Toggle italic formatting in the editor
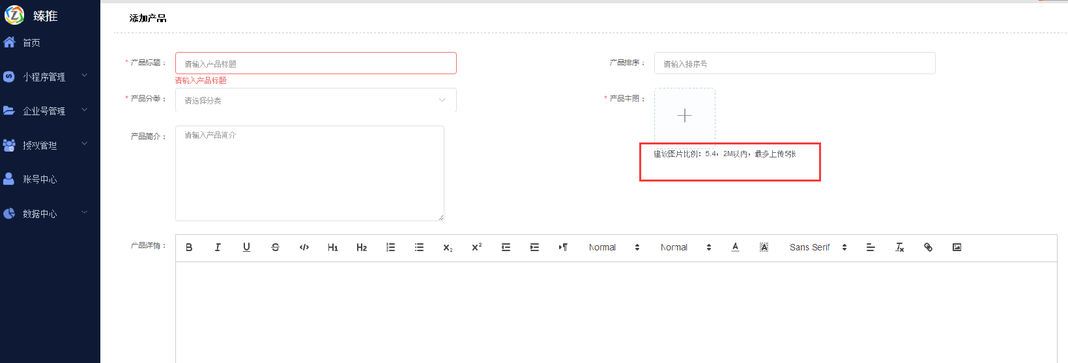 (218, 247)
